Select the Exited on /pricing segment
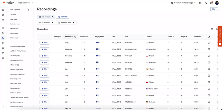Viewport: 222px width, 110px height. (16, 93)
